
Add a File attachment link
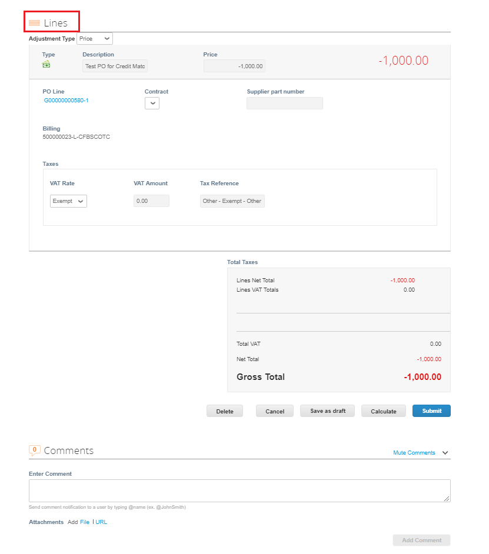point(85,522)
